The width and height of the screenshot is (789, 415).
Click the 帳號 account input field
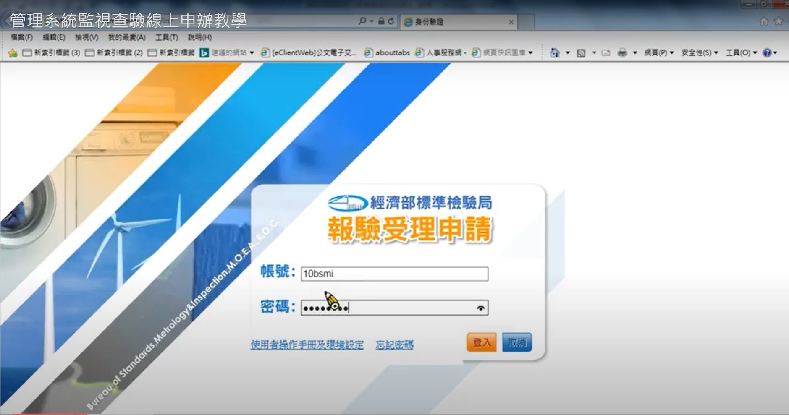[394, 274]
